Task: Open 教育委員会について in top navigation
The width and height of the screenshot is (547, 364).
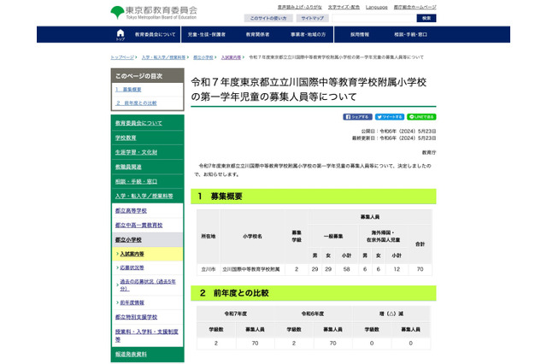Action: click(155, 34)
